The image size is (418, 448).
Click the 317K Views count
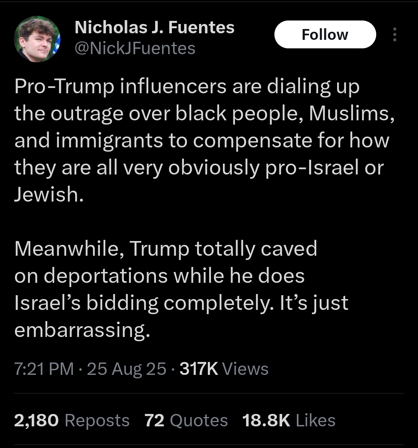224,369
